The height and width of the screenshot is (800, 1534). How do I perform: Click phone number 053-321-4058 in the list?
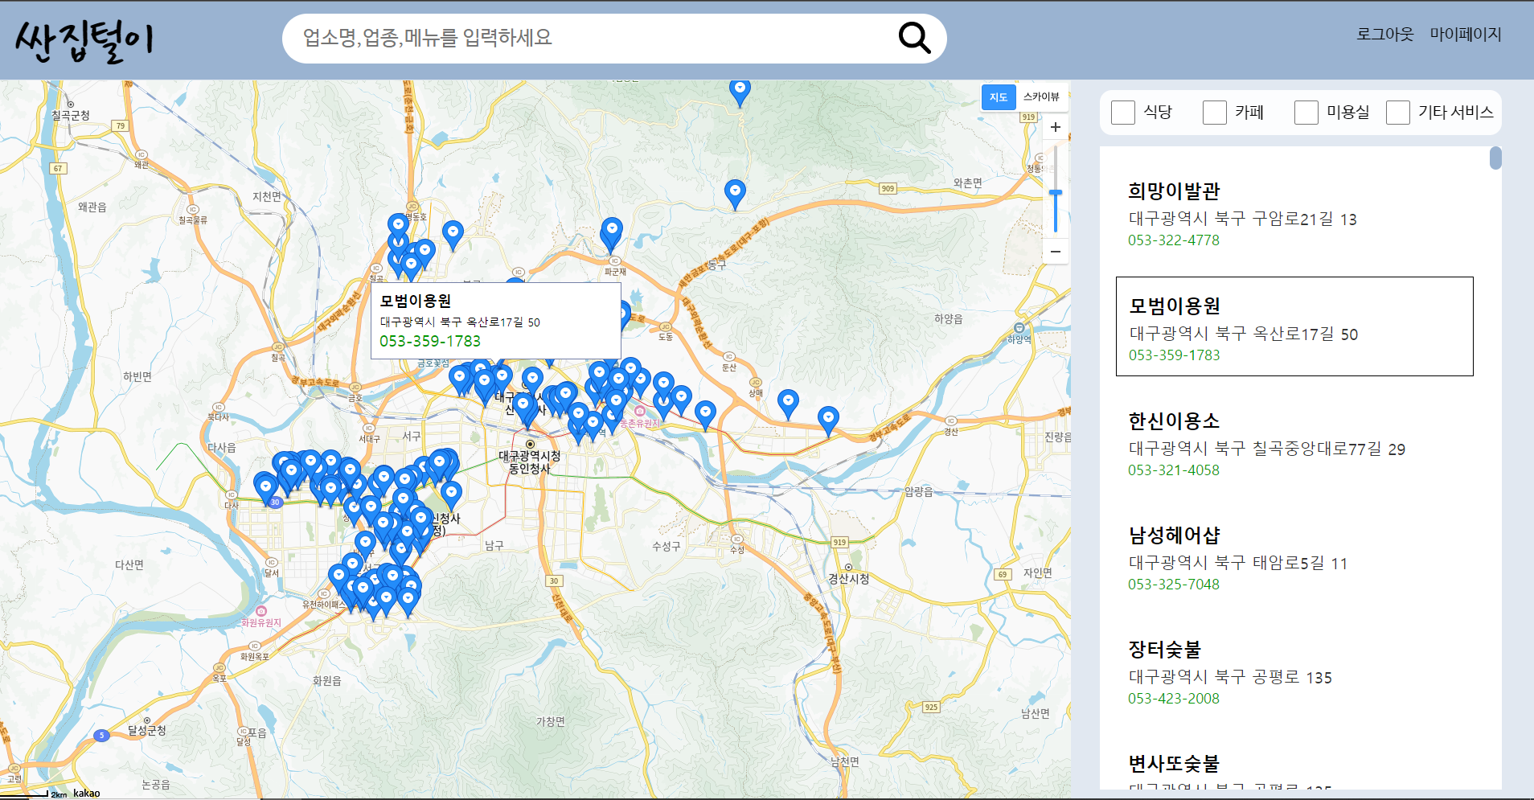pyautogui.click(x=1174, y=470)
